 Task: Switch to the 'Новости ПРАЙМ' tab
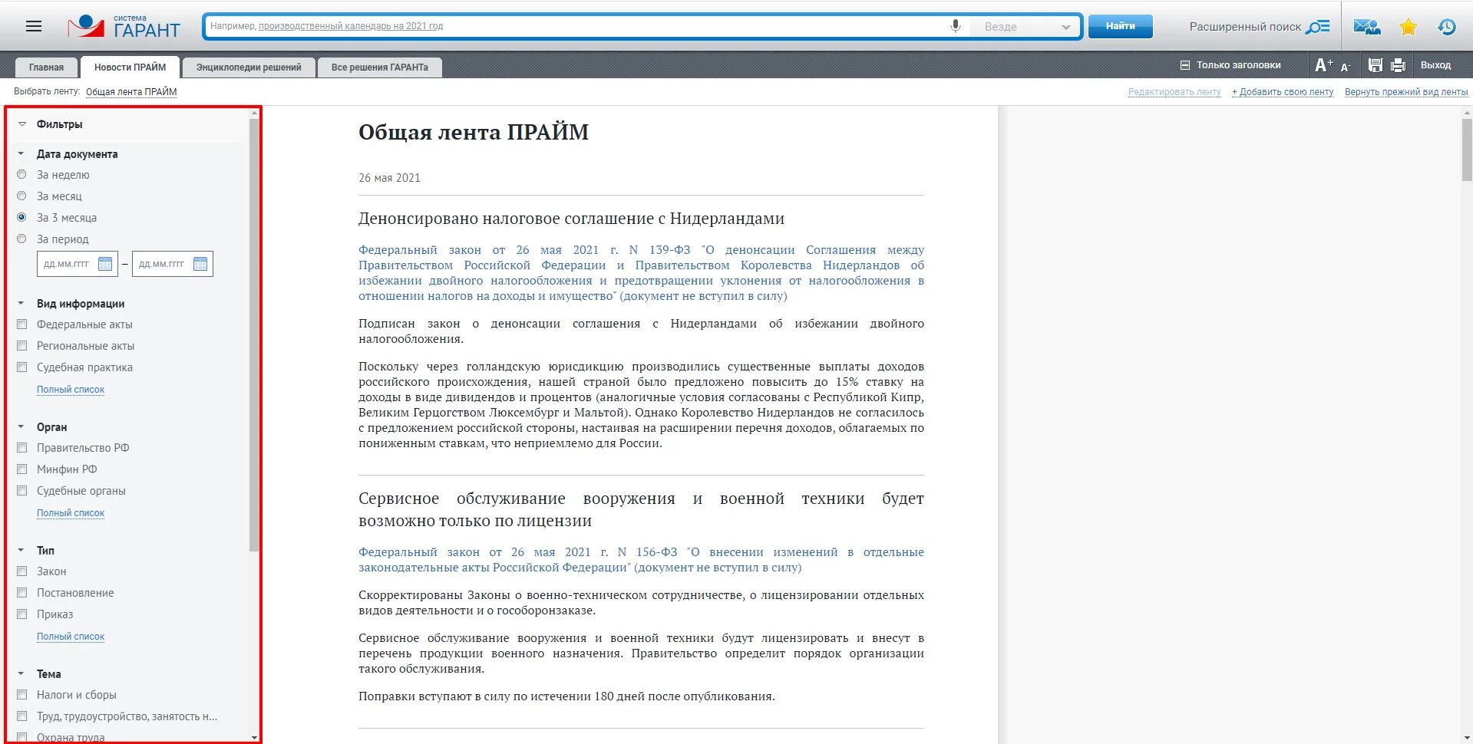pyautogui.click(x=130, y=67)
